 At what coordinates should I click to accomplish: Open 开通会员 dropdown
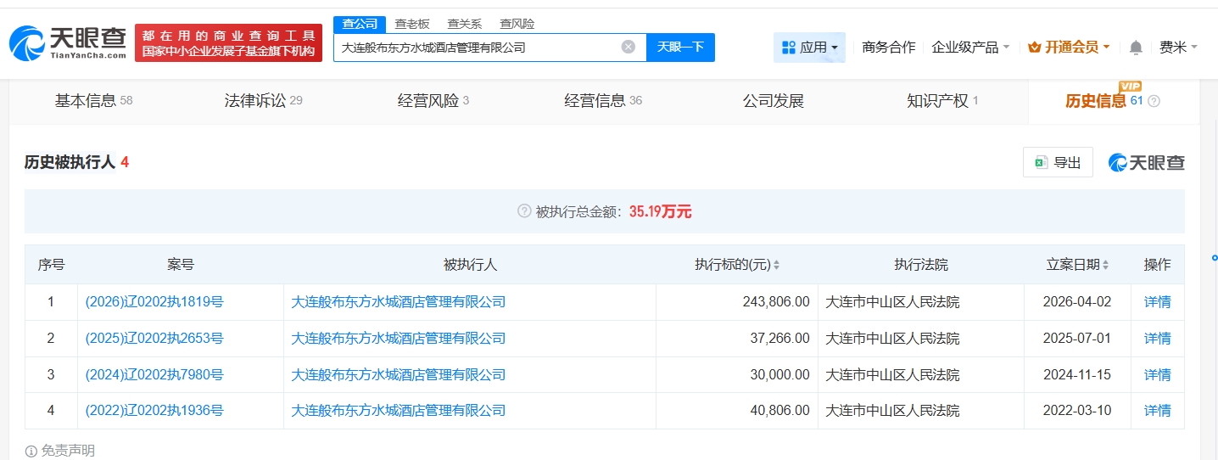[1069, 48]
